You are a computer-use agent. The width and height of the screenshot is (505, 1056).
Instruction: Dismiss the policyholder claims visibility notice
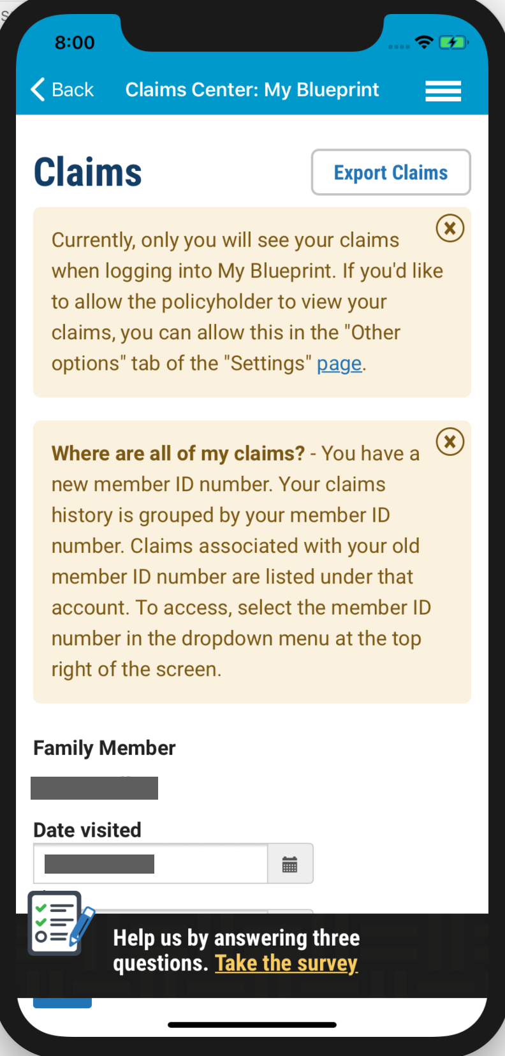[x=450, y=228]
